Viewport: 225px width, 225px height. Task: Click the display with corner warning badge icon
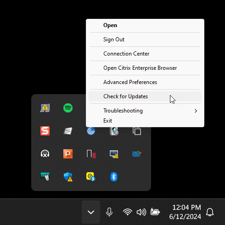(114, 154)
